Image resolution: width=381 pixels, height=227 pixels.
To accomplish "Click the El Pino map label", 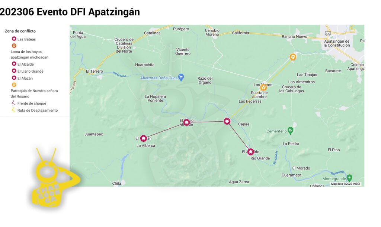I will tap(334, 150).
